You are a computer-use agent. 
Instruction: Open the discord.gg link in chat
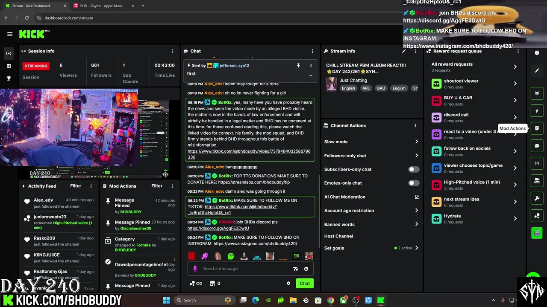(218, 228)
